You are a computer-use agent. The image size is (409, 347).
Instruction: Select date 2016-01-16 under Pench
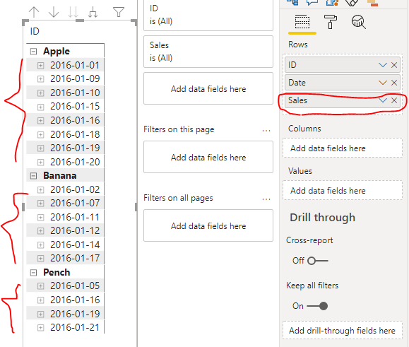(75, 300)
